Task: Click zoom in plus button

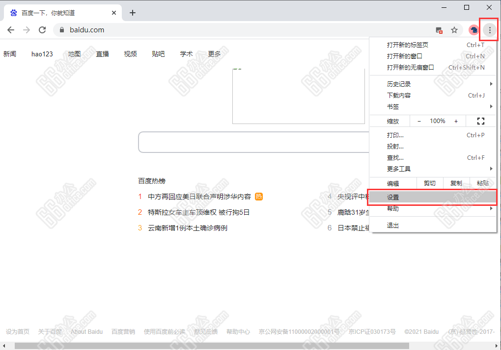Action: [456, 121]
